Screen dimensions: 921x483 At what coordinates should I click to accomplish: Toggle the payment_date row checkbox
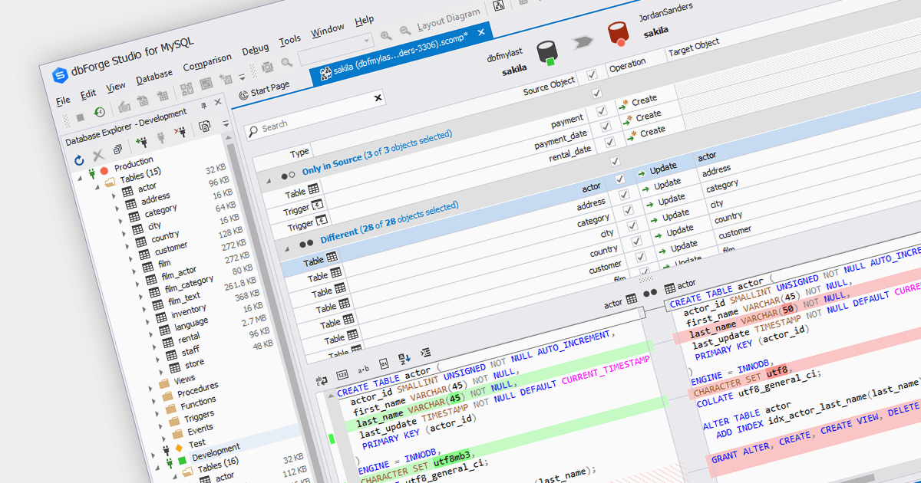[606, 127]
